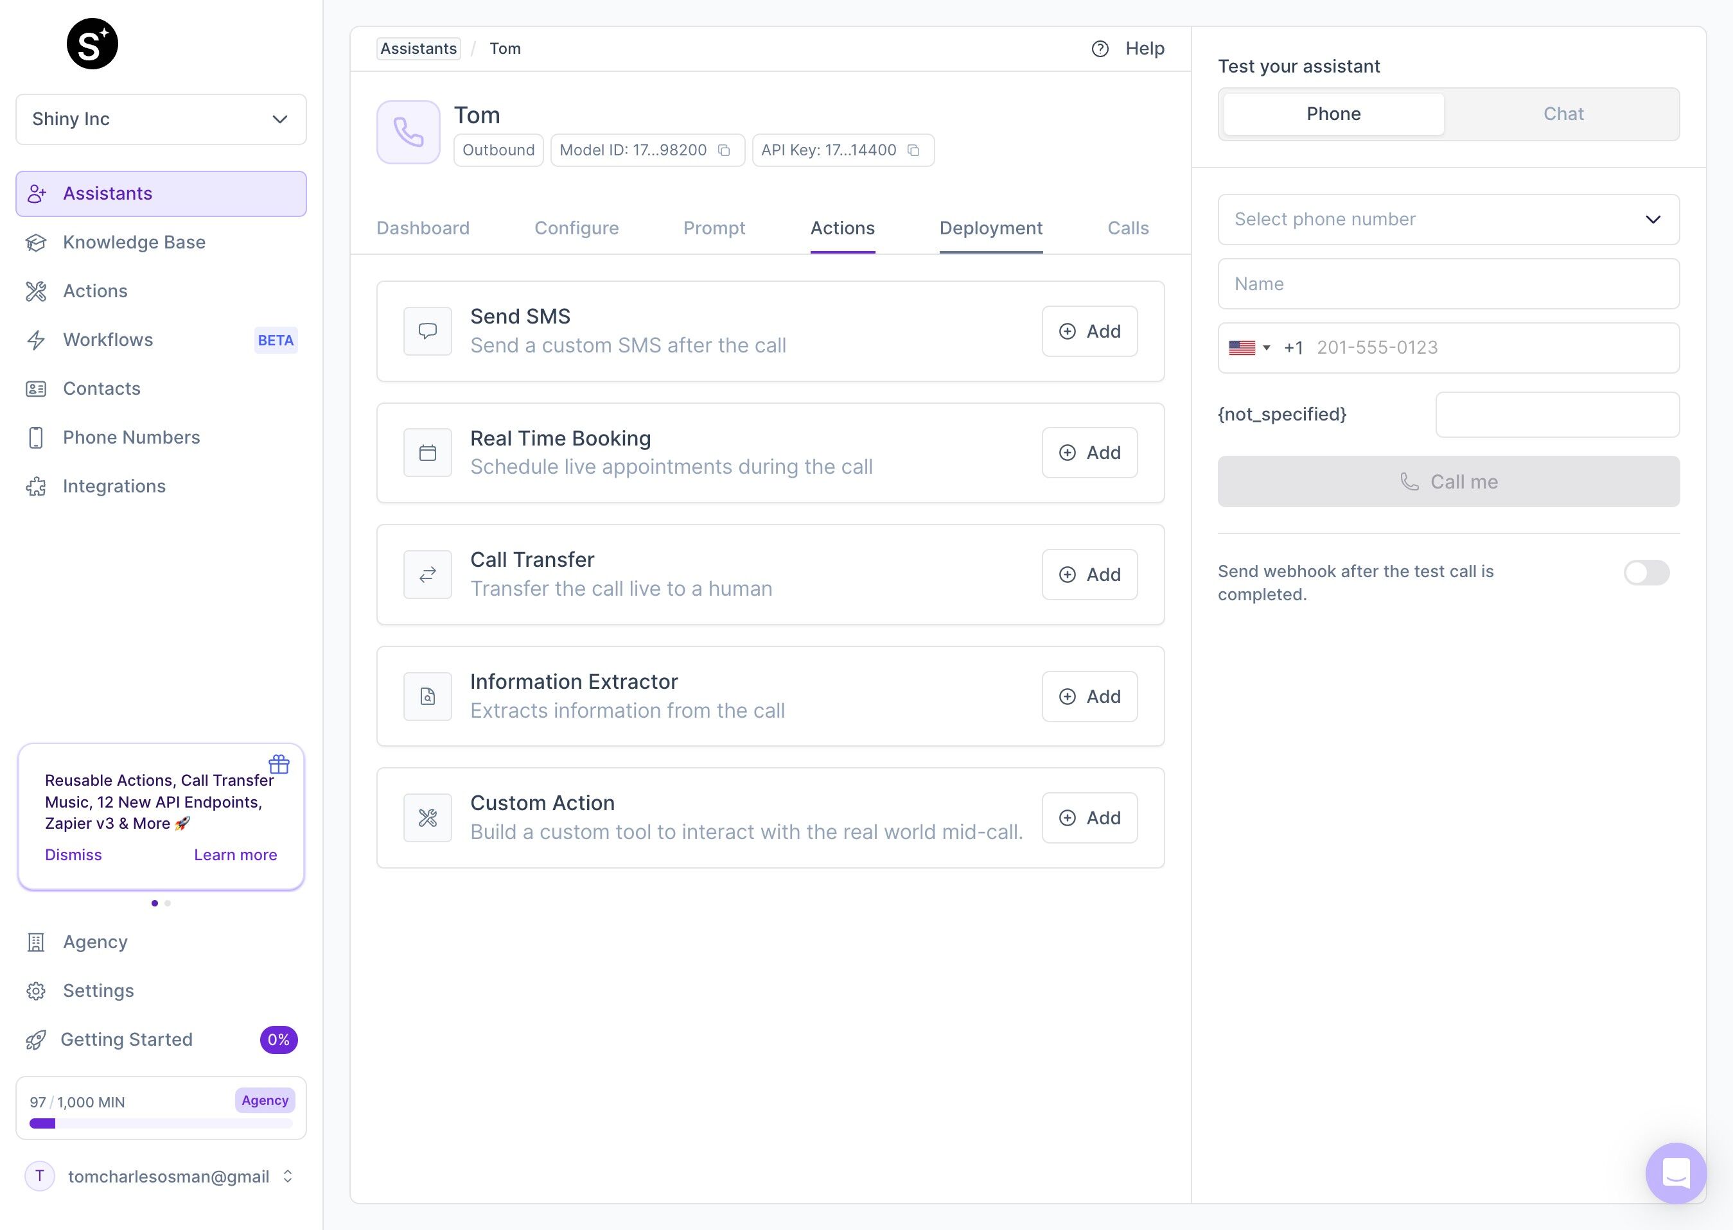Click the Send SMS action icon
Image resolution: width=1733 pixels, height=1230 pixels.
click(x=428, y=331)
